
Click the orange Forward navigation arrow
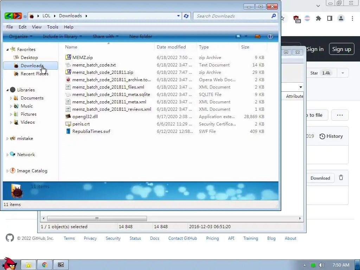[x=18, y=16]
